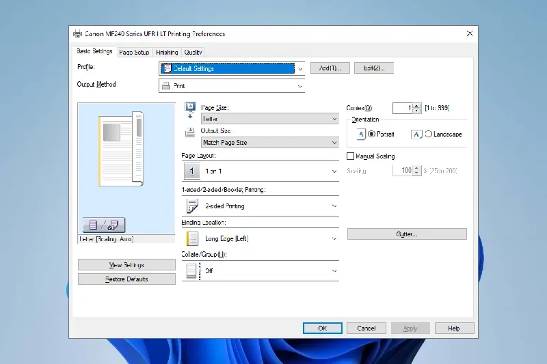547x364 pixels.
Task: Open the Binding Location dropdown
Action: (261, 238)
